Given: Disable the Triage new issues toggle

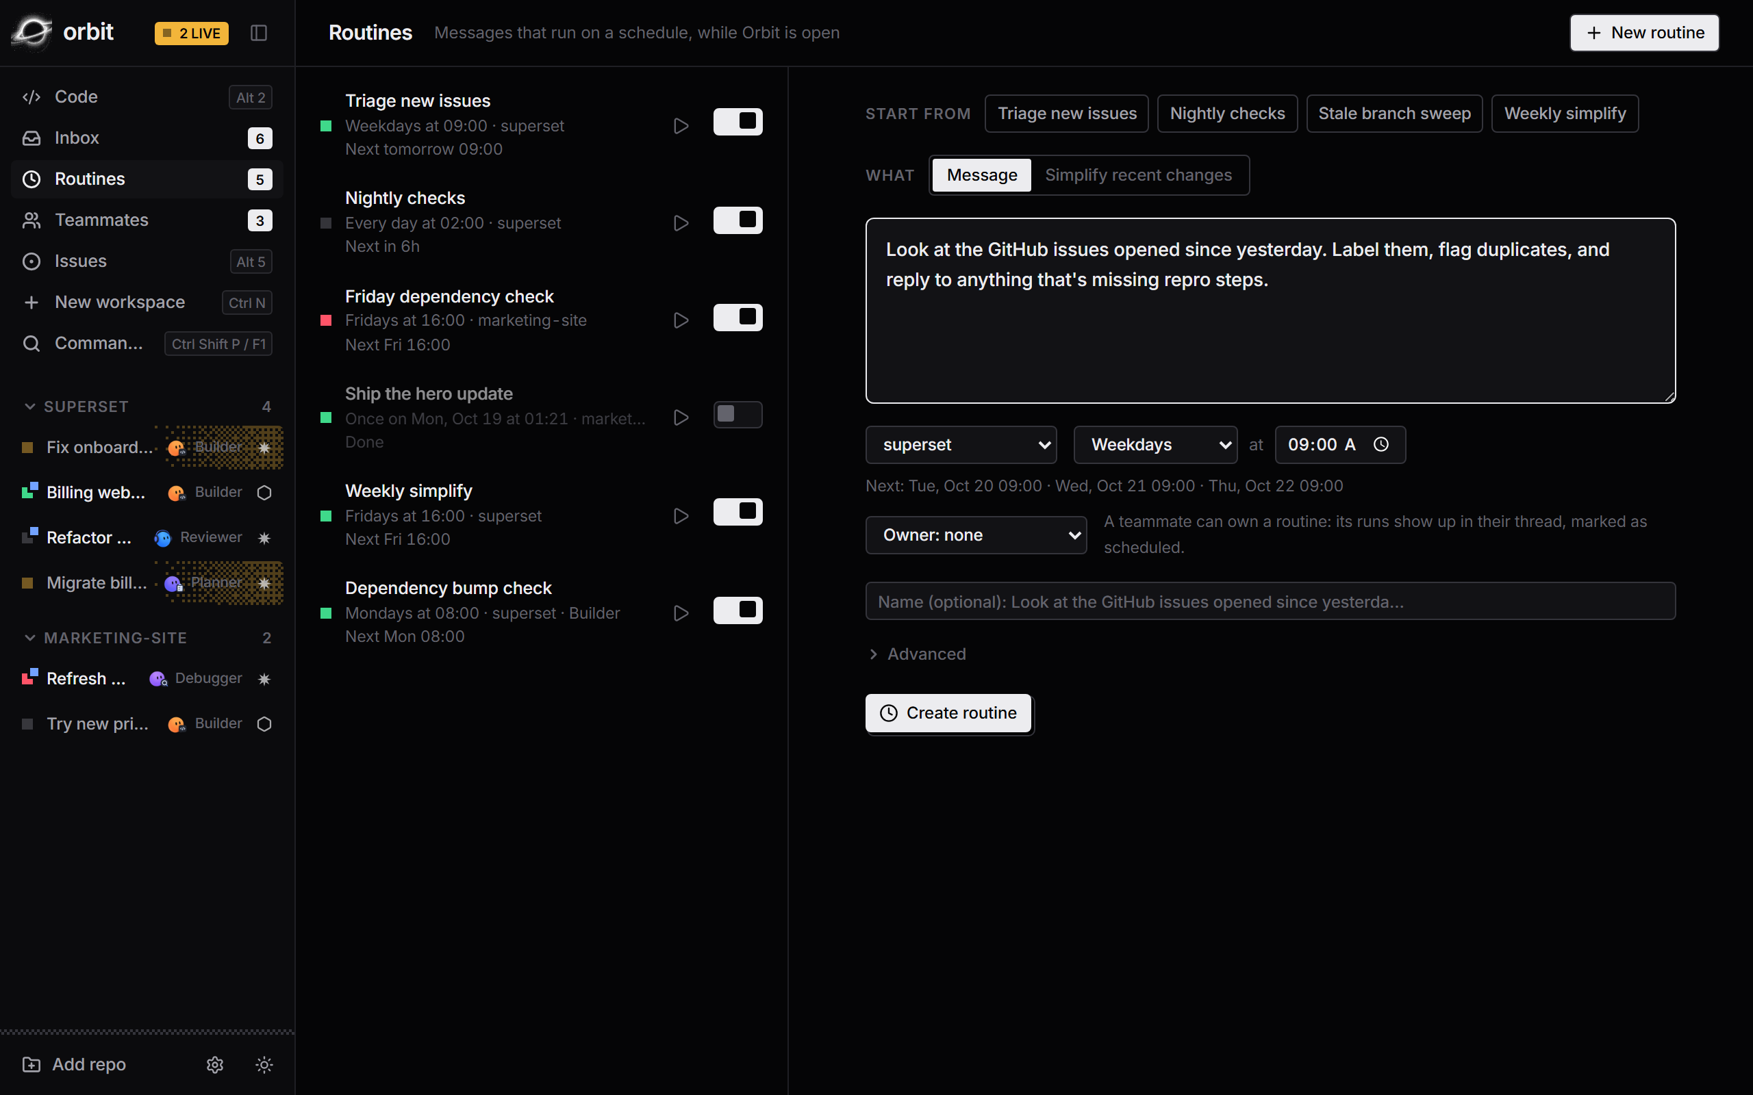Looking at the screenshot, I should pyautogui.click(x=737, y=122).
